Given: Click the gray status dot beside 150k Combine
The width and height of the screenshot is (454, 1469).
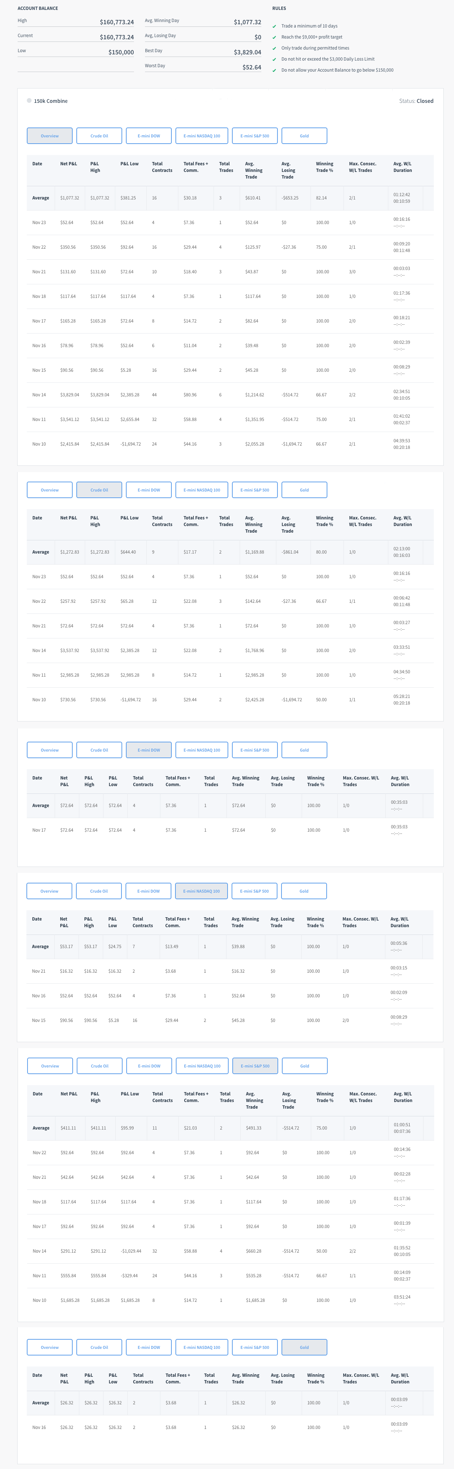Looking at the screenshot, I should 29,101.
